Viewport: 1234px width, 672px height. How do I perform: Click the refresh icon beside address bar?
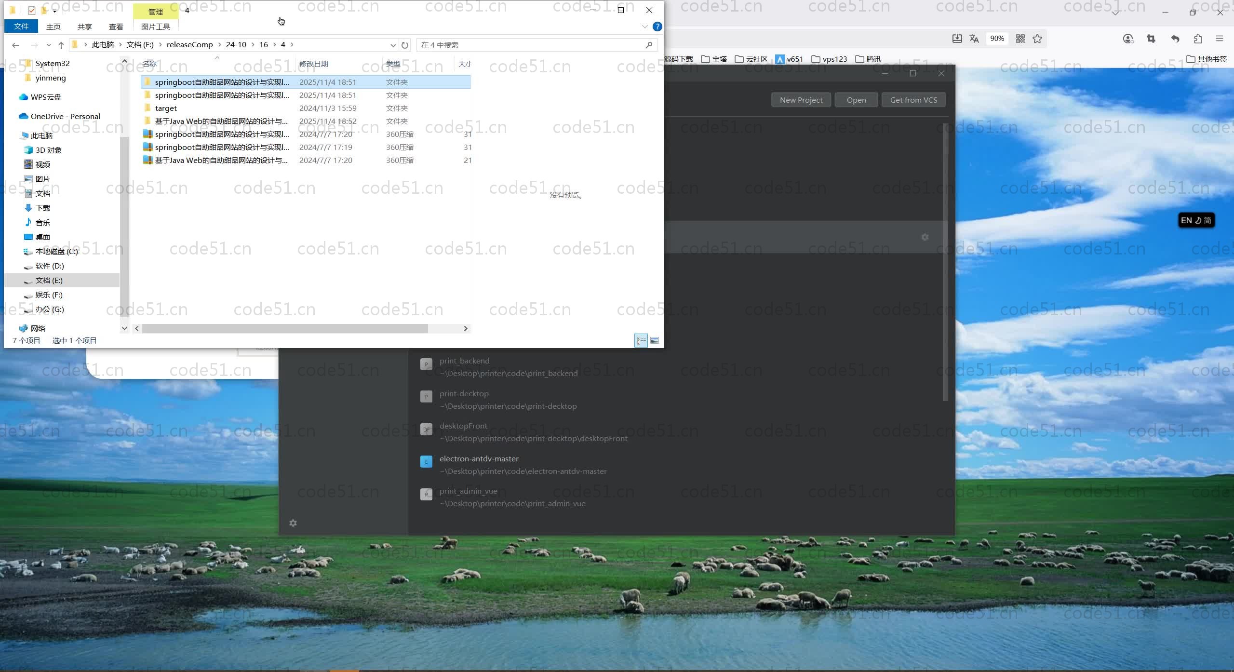coord(405,45)
